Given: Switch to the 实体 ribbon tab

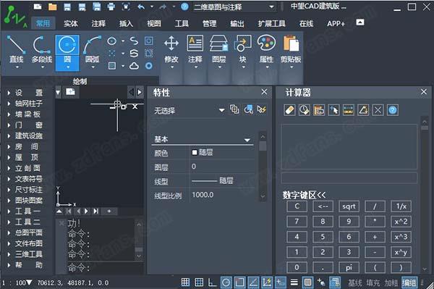Looking at the screenshot, I should 71,23.
